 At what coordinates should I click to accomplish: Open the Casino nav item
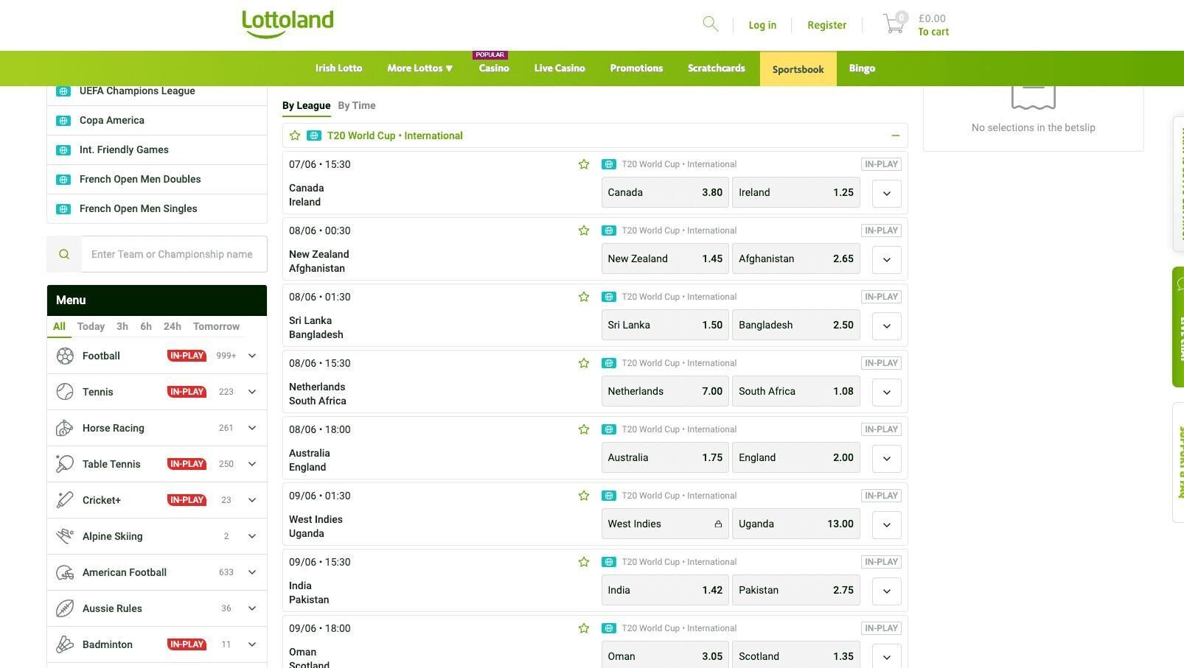(x=494, y=68)
